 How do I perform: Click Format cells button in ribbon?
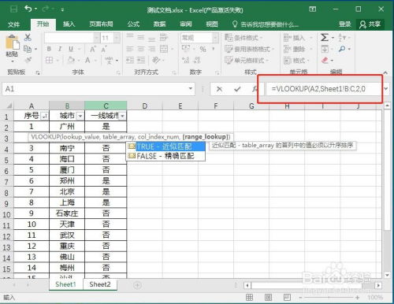(x=297, y=61)
